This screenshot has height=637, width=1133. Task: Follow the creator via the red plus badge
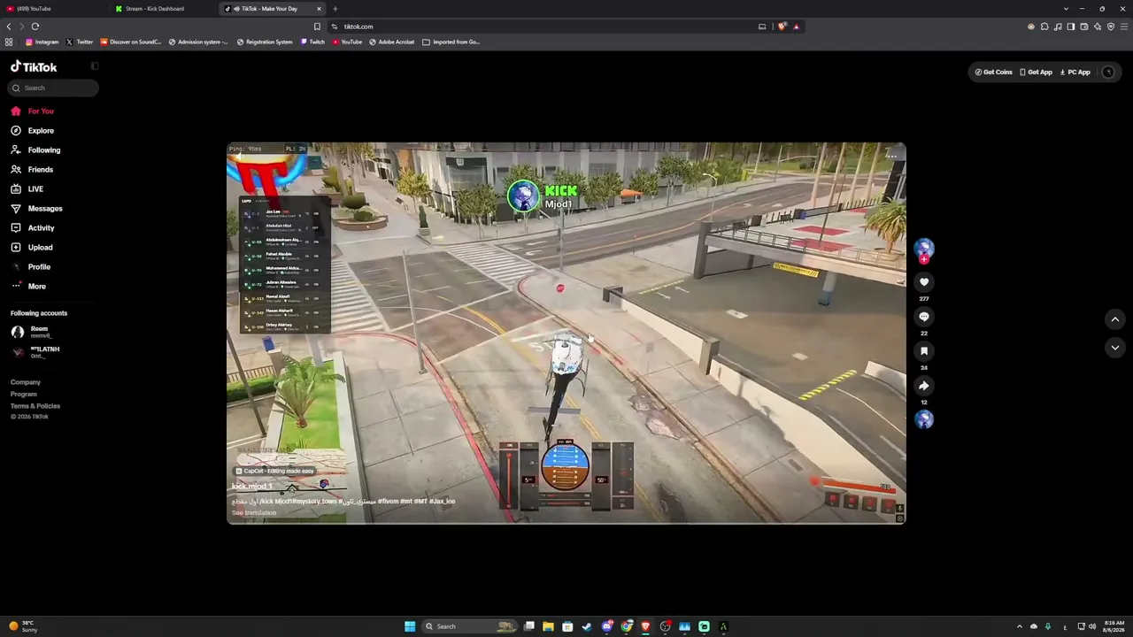[924, 259]
